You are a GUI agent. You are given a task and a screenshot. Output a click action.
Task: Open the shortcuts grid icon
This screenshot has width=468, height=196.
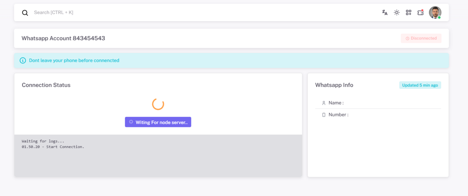click(408, 12)
